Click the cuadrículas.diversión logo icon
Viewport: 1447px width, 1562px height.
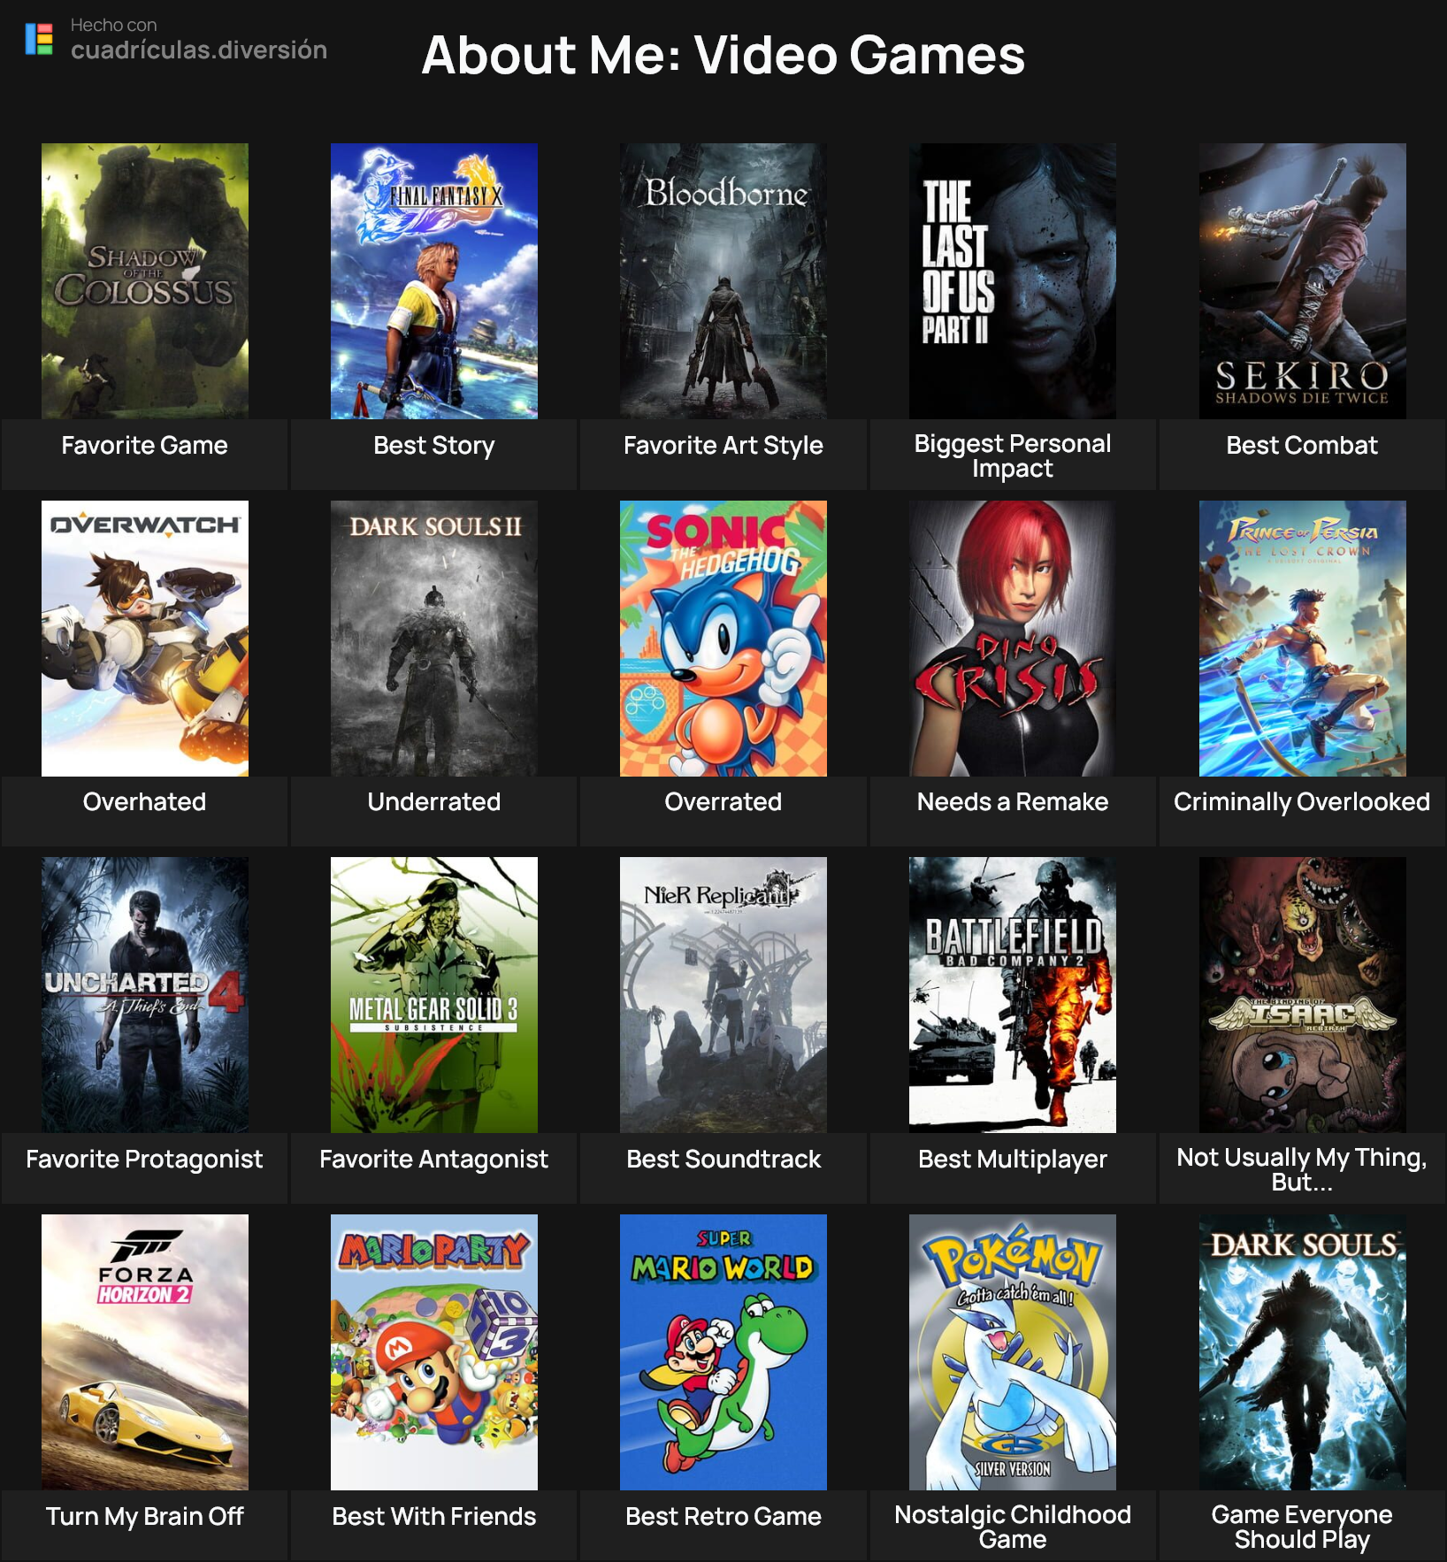[39, 39]
